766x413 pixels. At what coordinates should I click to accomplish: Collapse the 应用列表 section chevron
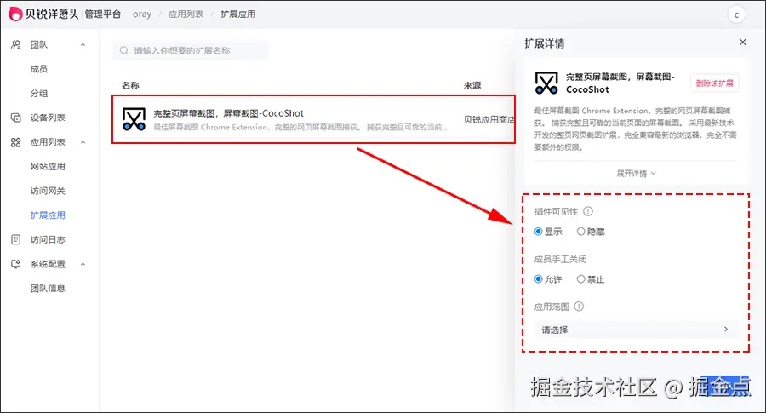click(83, 142)
